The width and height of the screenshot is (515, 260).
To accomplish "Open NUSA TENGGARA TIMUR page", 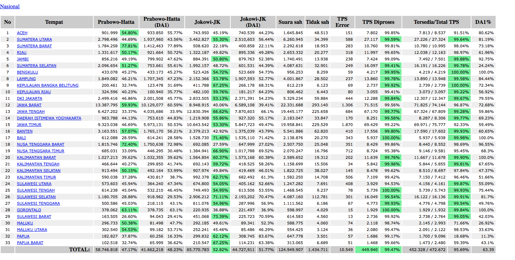I will 40,151.
